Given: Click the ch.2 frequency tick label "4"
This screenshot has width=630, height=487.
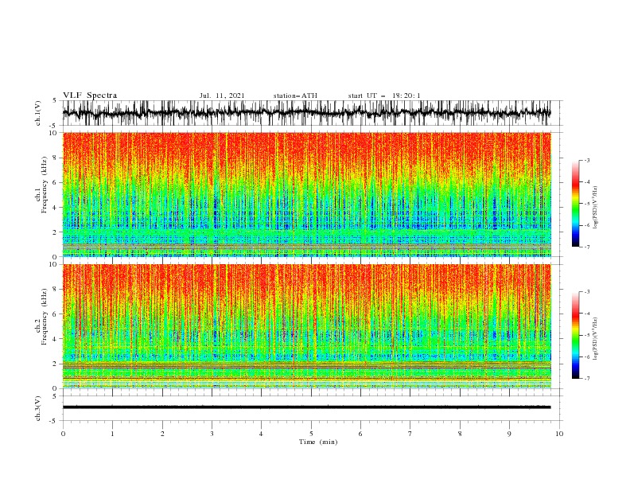Looking at the screenshot, I should coord(55,339).
